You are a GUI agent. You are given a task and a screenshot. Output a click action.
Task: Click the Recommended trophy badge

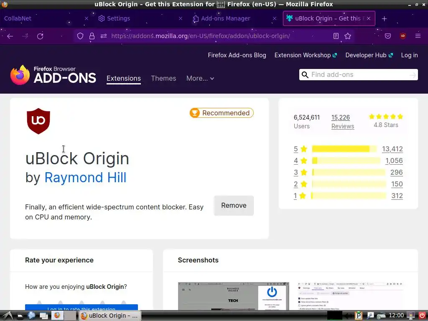(222, 113)
